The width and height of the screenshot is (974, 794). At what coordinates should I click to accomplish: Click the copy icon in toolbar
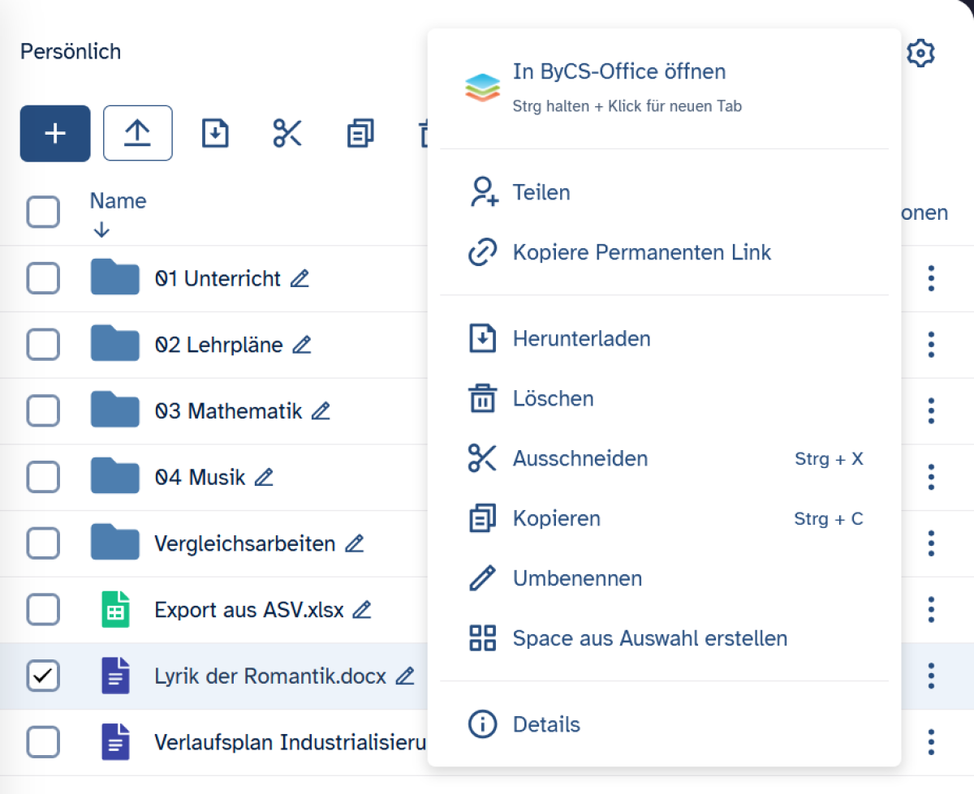(360, 133)
